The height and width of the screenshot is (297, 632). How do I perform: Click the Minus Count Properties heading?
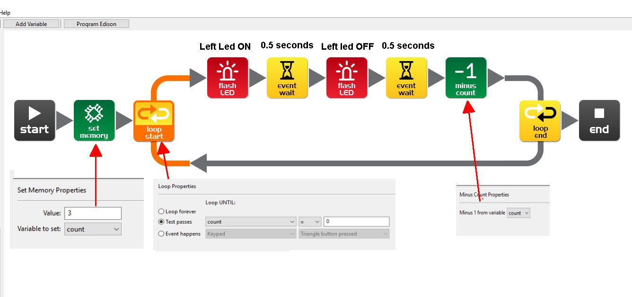pyautogui.click(x=484, y=195)
